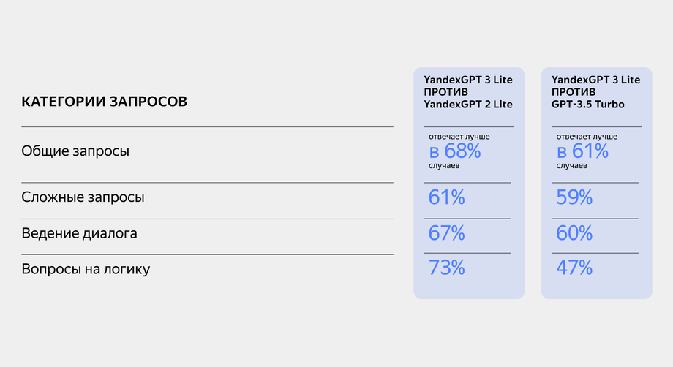The height and width of the screenshot is (367, 673).
Task: Select the 67% dialogue value
Action: tap(447, 233)
